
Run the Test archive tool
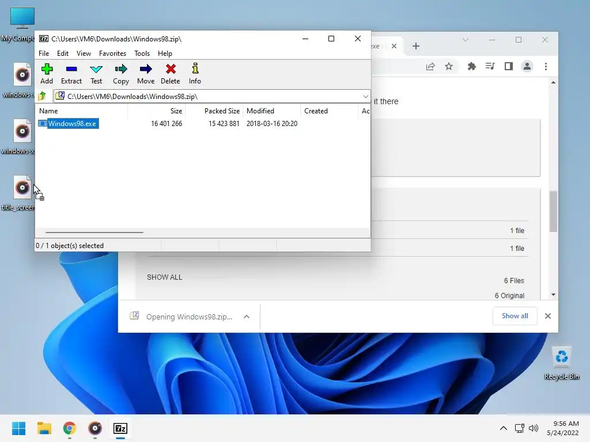pos(96,74)
